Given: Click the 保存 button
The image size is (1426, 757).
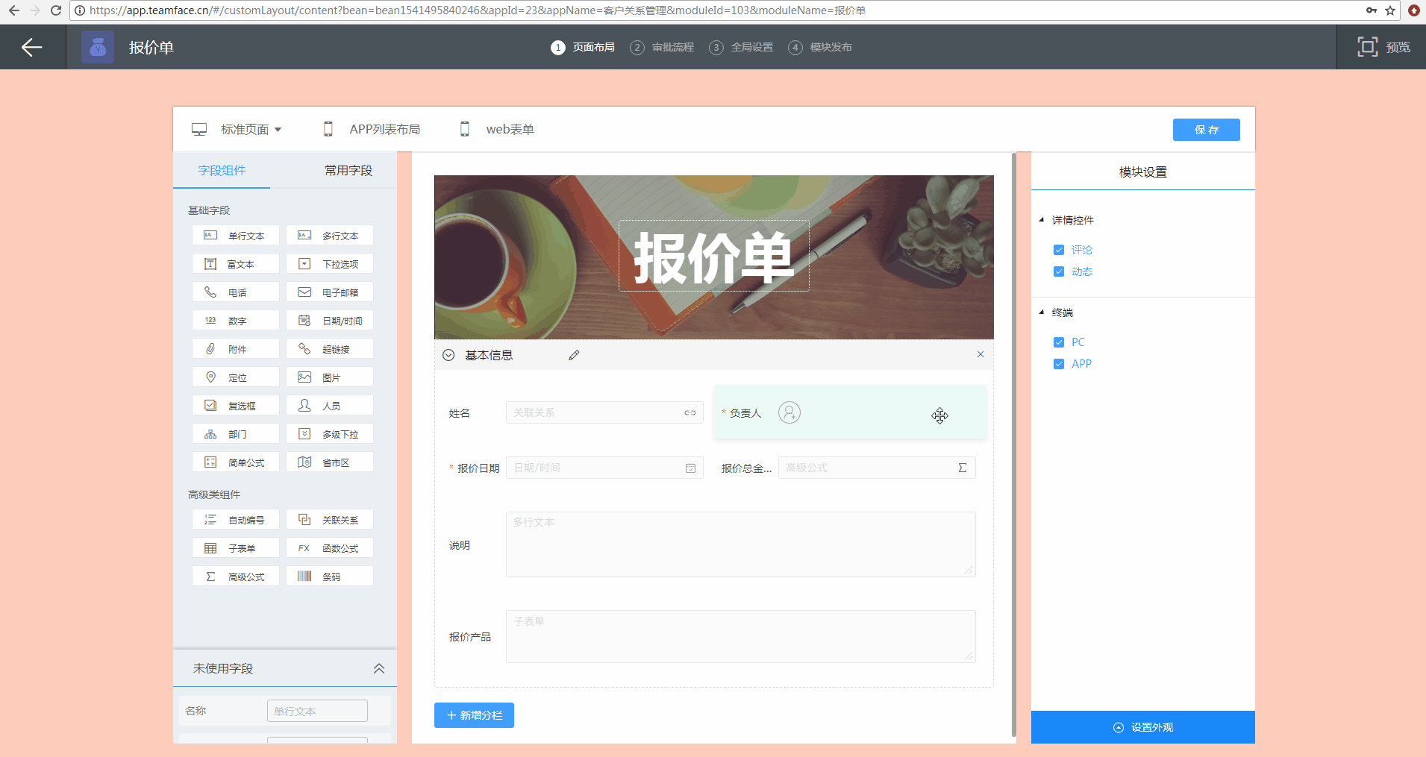Looking at the screenshot, I should point(1207,130).
